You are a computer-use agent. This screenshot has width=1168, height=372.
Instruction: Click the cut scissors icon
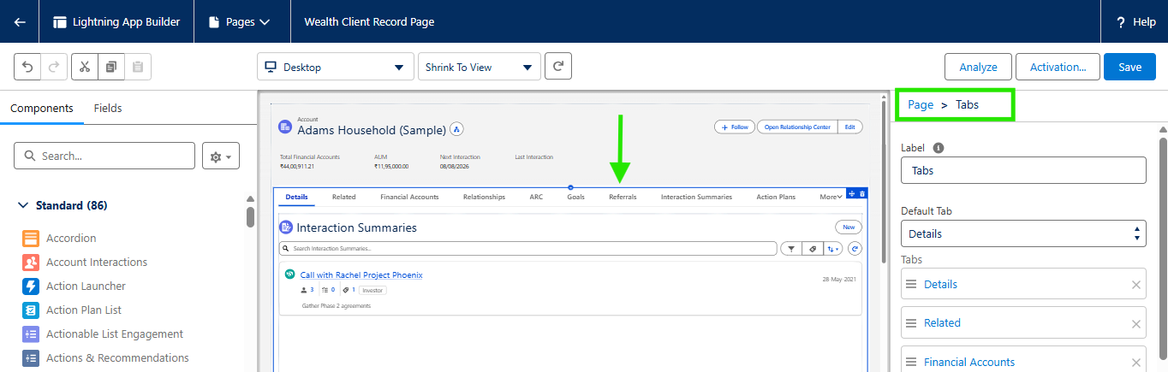click(85, 67)
